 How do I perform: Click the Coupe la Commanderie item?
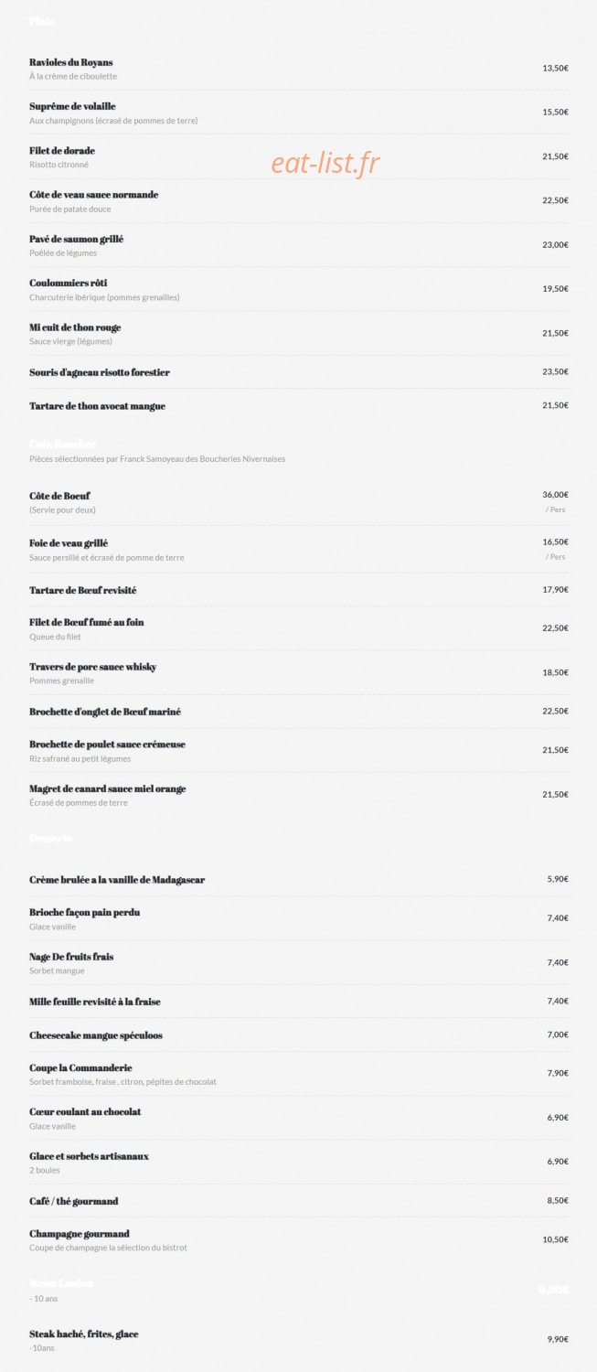80,1068
